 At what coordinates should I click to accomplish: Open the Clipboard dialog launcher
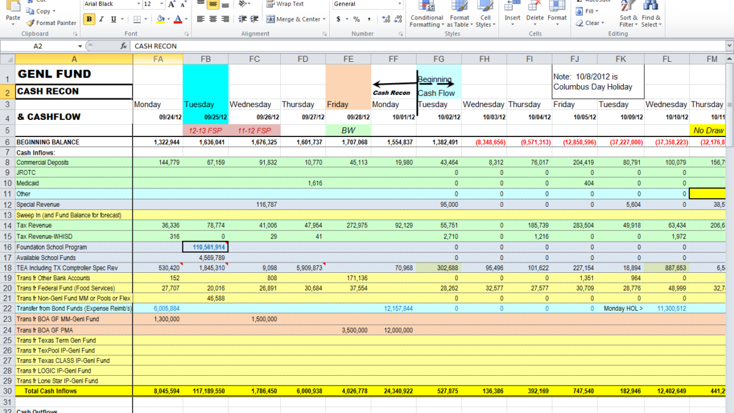(x=76, y=34)
